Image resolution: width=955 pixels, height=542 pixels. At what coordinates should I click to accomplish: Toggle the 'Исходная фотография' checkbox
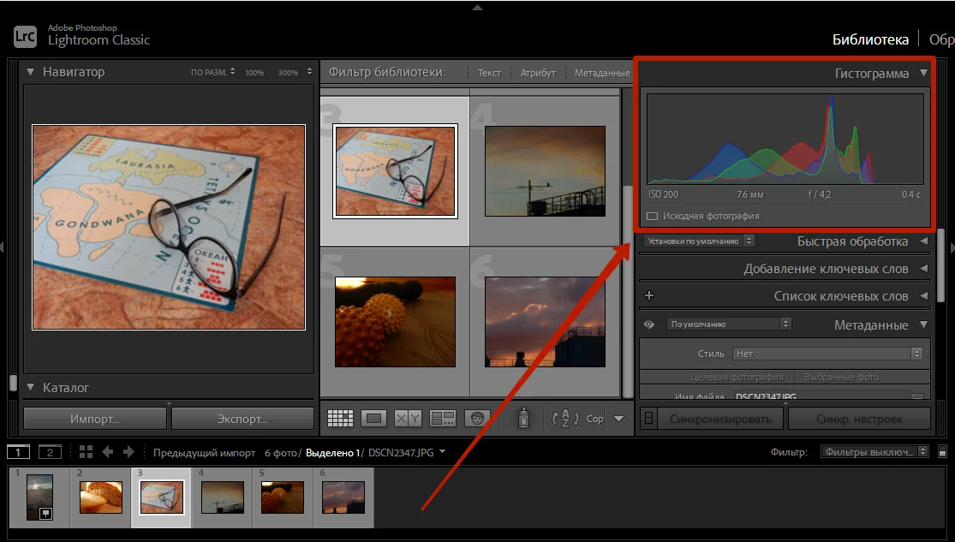(653, 217)
